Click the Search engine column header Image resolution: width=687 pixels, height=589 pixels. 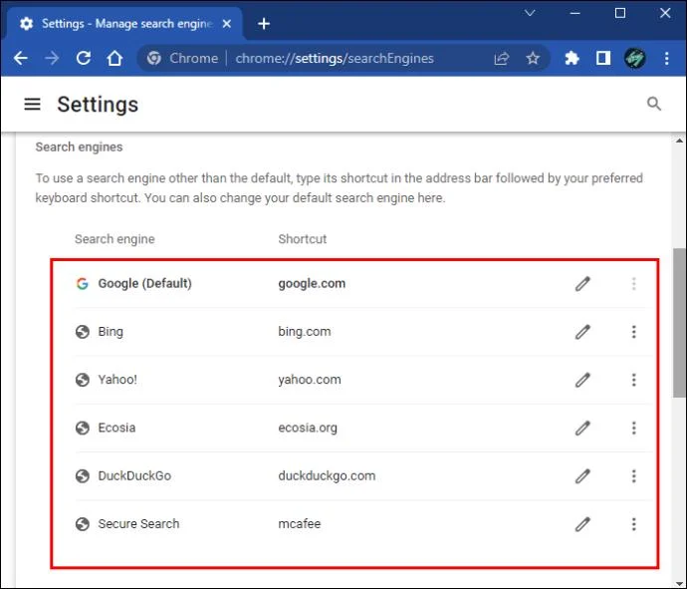tap(114, 239)
